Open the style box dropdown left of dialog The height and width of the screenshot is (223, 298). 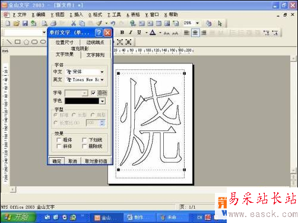pos(44,32)
